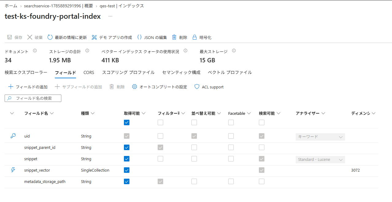Switch to the CORS tab
392x202 pixels.
click(89, 72)
